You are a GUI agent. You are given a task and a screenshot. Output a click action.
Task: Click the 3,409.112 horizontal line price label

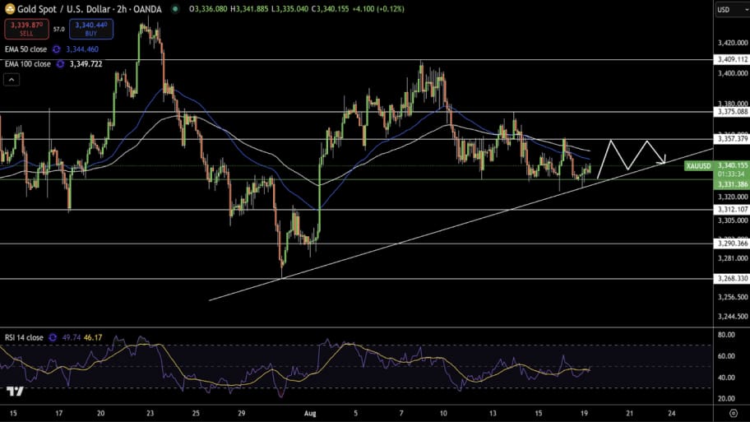pyautogui.click(x=732, y=59)
